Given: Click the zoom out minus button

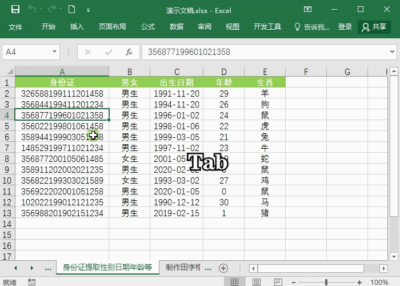Looking at the screenshot, I should pos(294,283).
